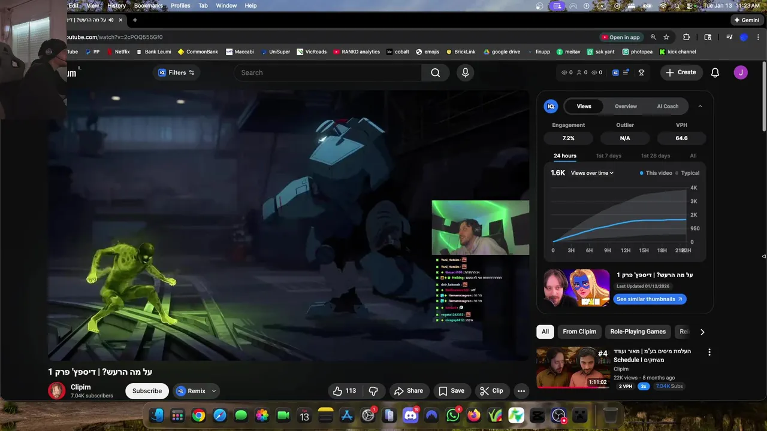
Task: Select the All time range
Action: tap(693, 156)
